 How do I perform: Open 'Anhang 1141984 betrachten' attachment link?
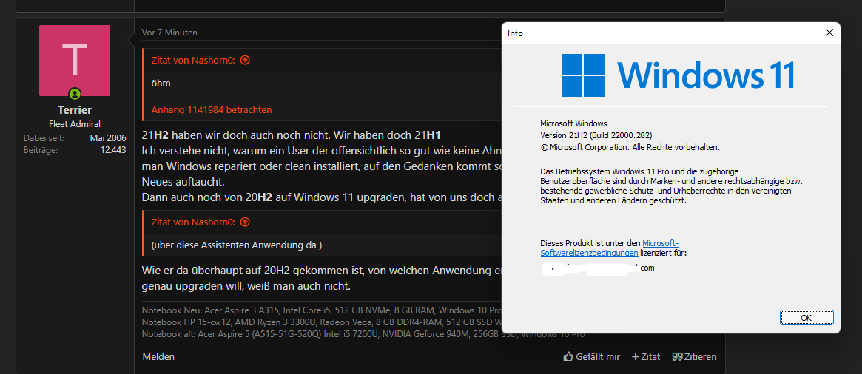click(211, 110)
